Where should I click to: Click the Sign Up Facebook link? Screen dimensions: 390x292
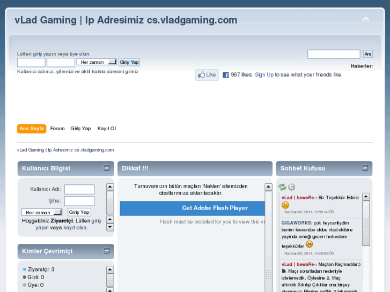coord(264,75)
